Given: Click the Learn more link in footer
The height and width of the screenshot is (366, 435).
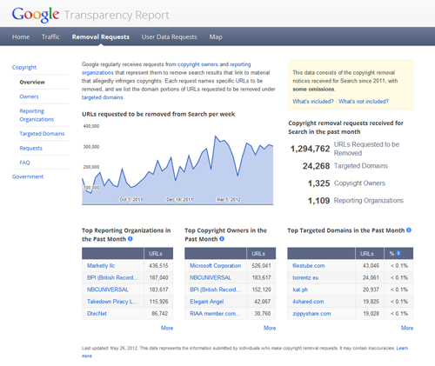Looking at the screenshot, I should tap(402, 348).
